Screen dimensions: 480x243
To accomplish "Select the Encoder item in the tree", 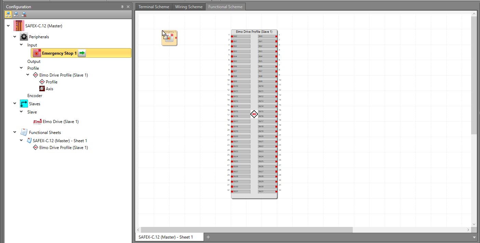I will coord(35,95).
